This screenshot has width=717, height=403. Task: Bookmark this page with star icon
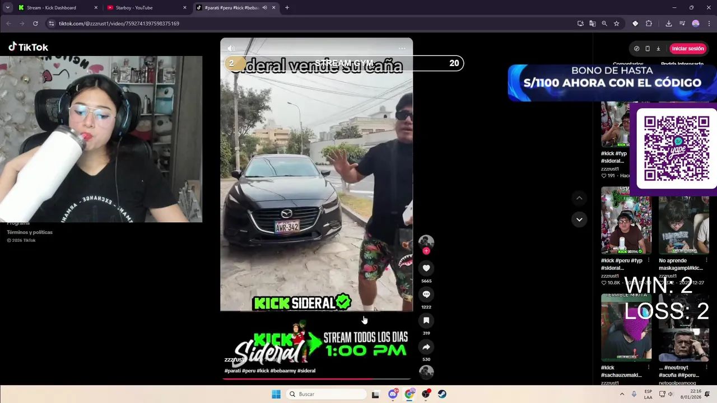[x=616, y=24]
